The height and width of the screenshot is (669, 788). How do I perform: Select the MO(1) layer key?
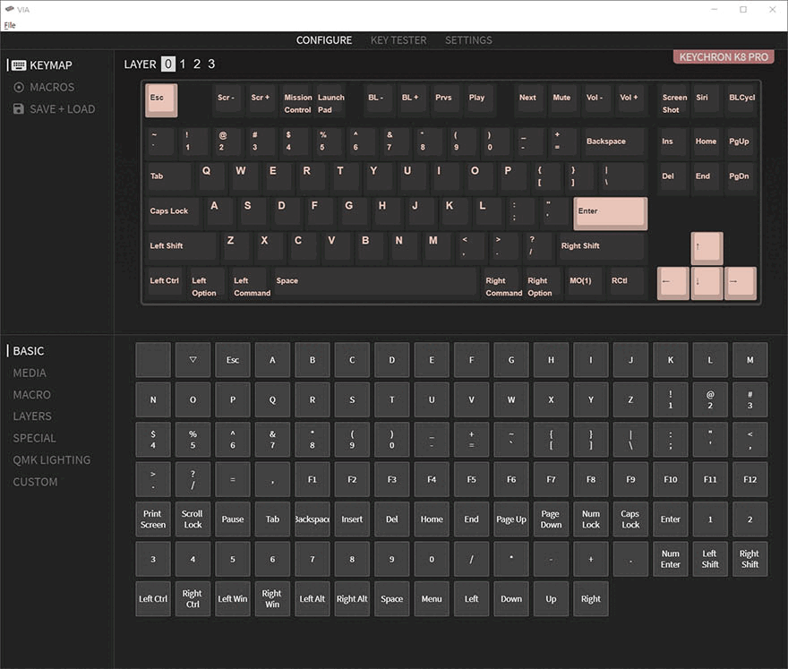[581, 283]
